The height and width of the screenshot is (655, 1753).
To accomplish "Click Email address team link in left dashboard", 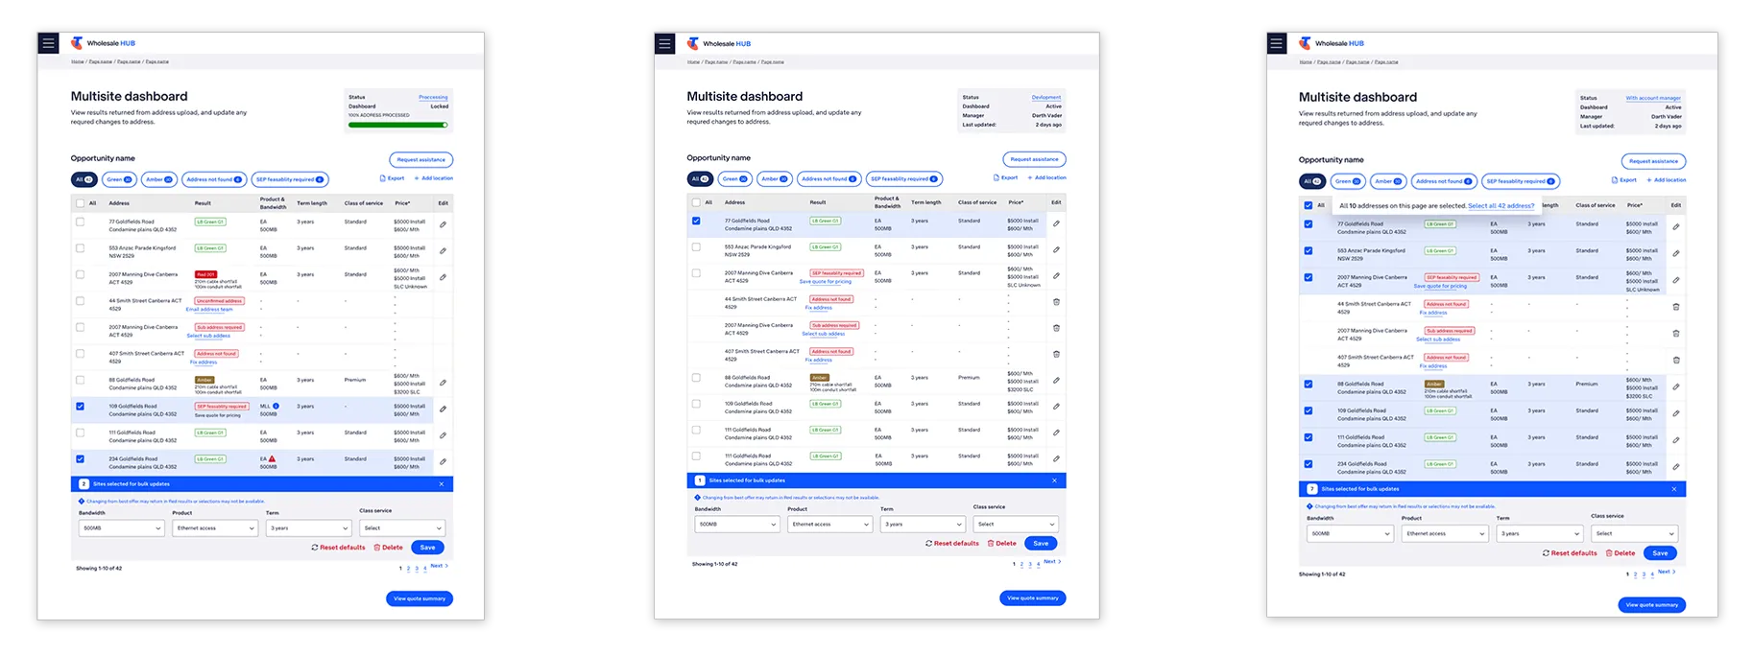I will coord(209,310).
